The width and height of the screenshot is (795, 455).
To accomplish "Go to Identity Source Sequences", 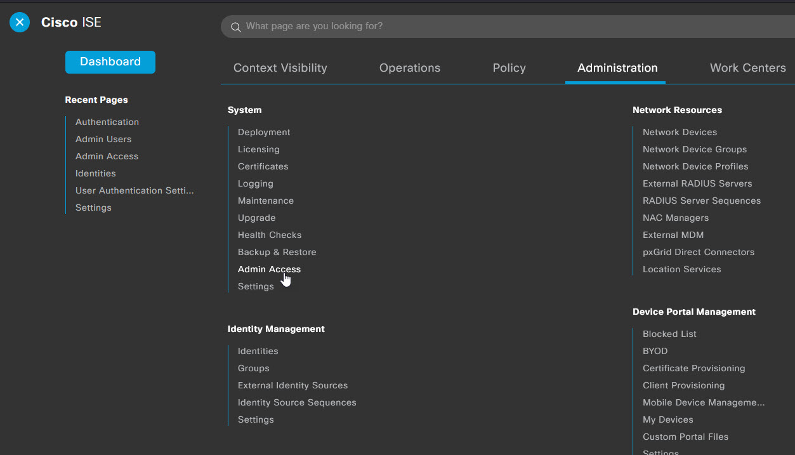I will tap(297, 402).
